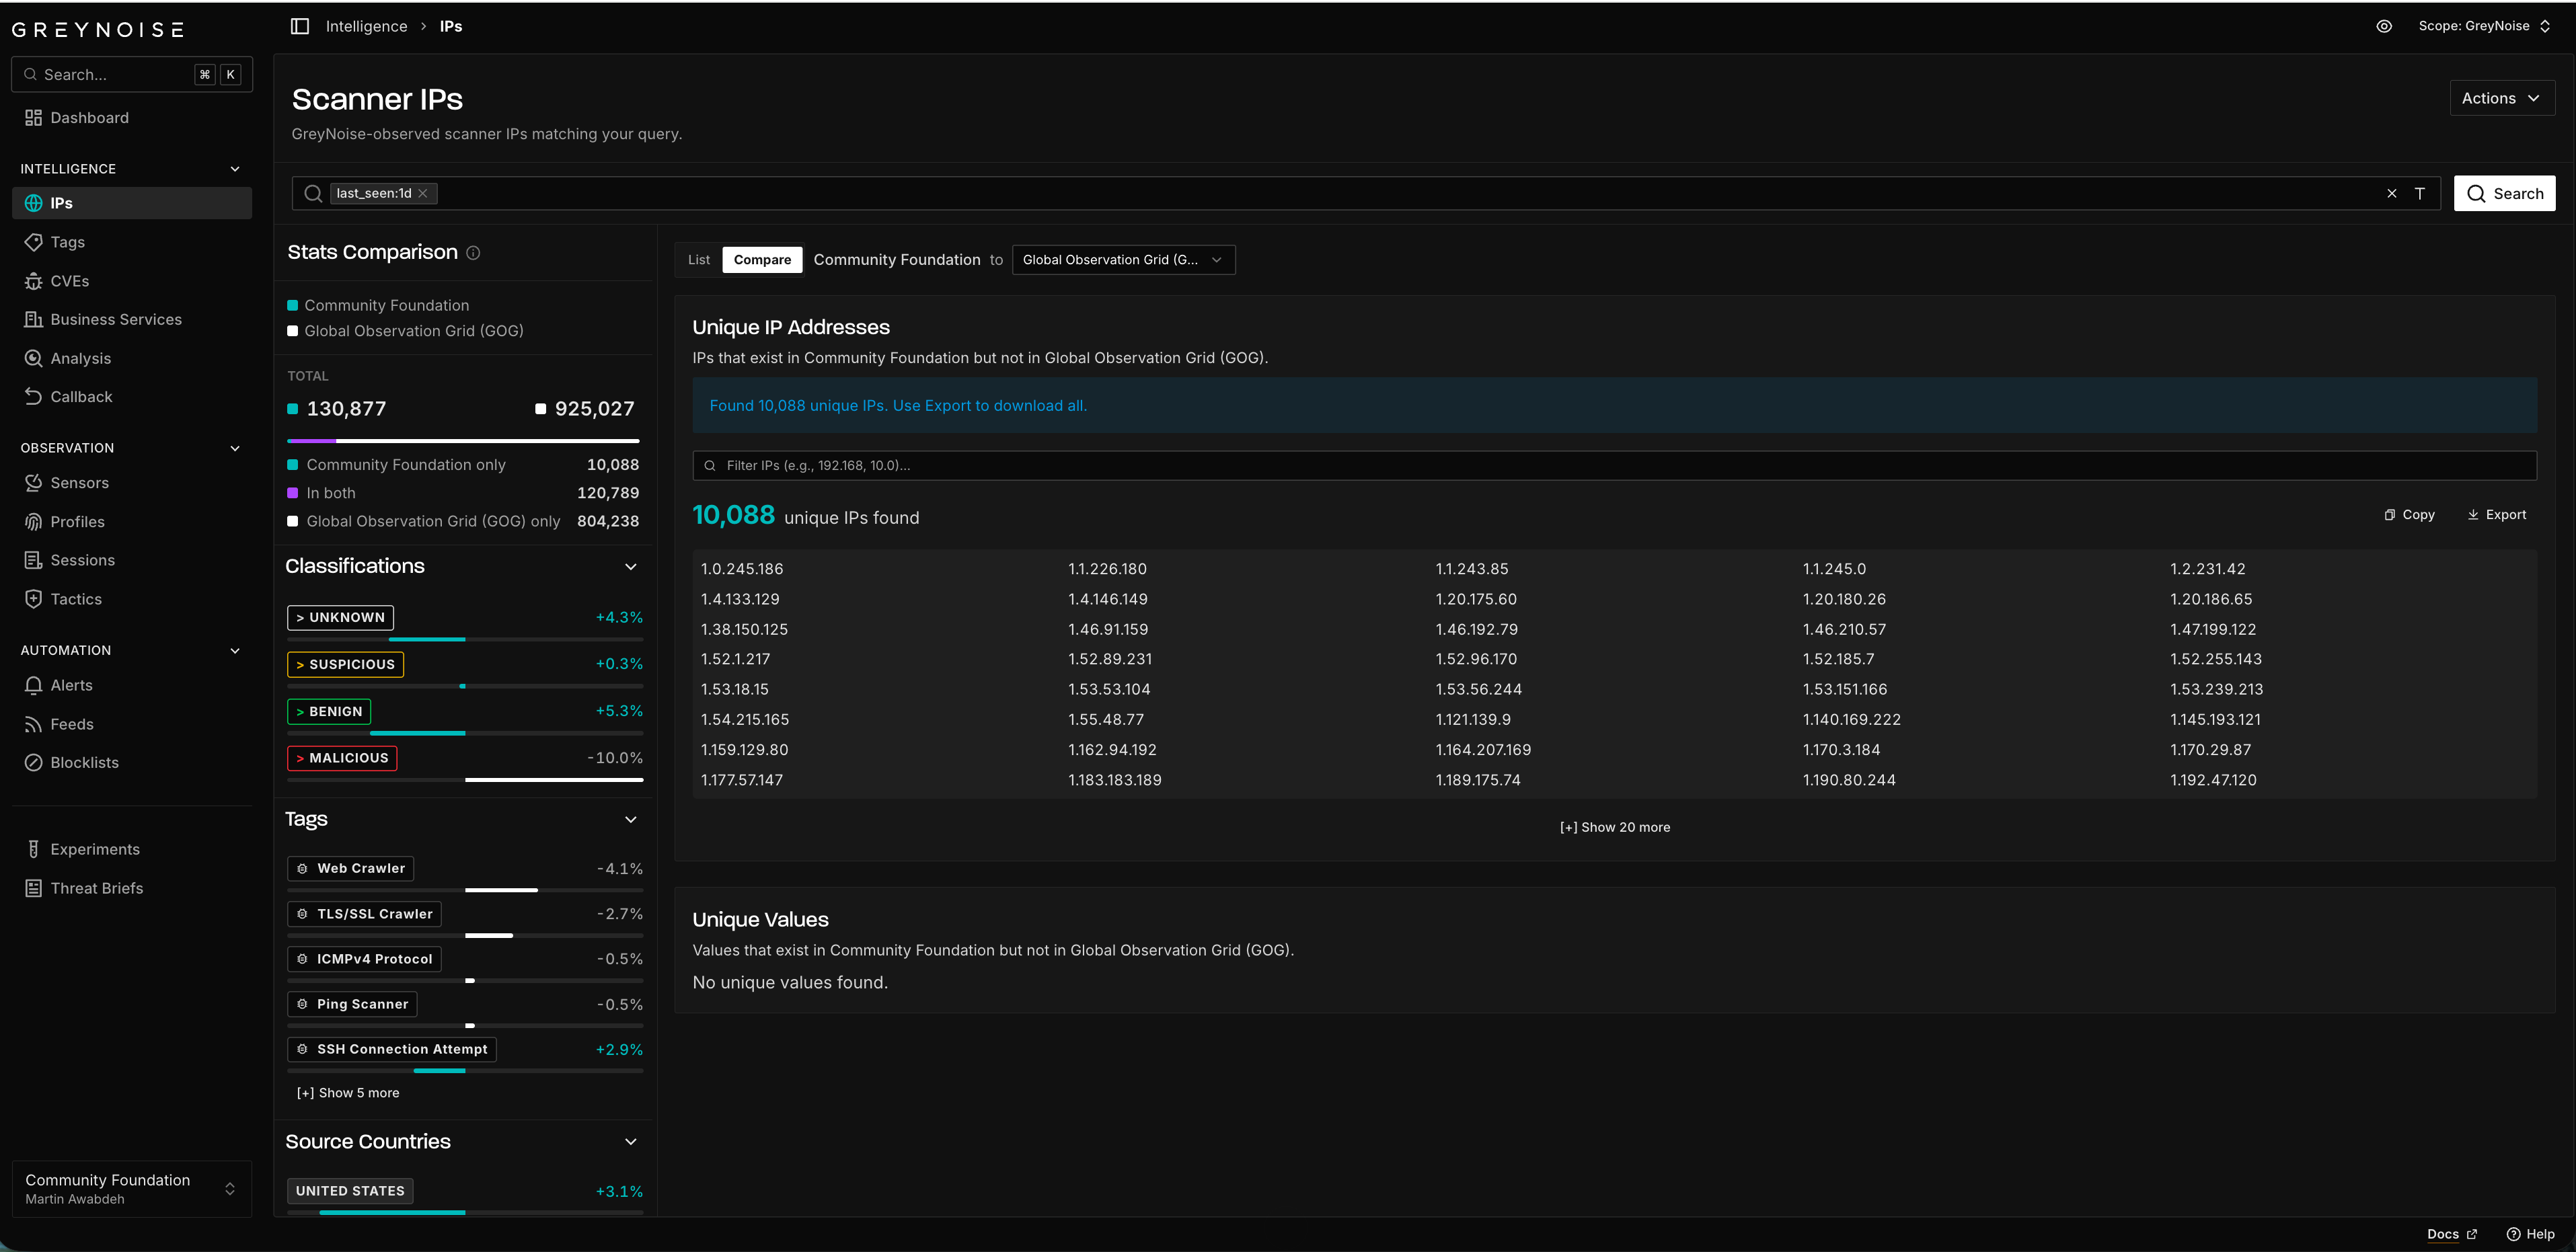Select the MALICIOUS classification tag
Viewport: 2576px width, 1252px height.
click(342, 758)
